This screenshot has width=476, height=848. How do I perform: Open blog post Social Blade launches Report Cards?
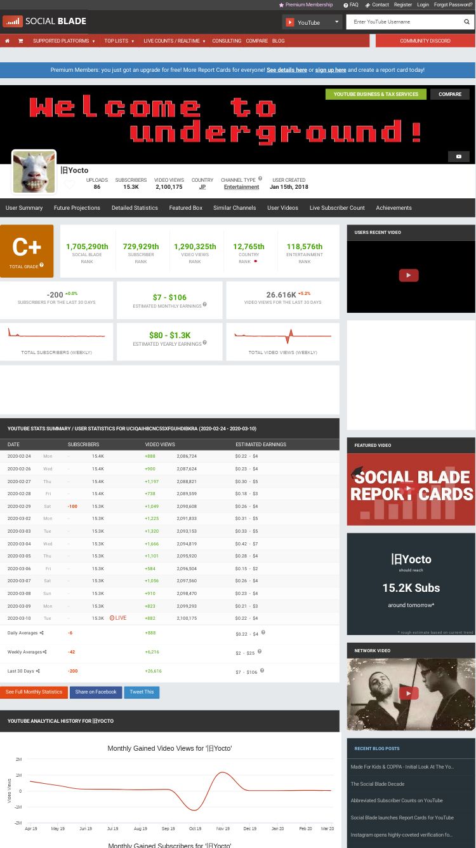402,817
